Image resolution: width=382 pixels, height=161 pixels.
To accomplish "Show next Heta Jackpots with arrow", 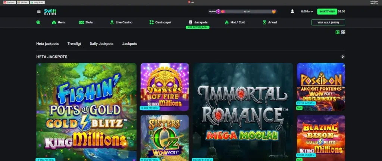I will (x=343, y=57).
